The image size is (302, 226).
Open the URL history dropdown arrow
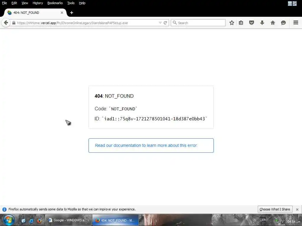pos(160,23)
